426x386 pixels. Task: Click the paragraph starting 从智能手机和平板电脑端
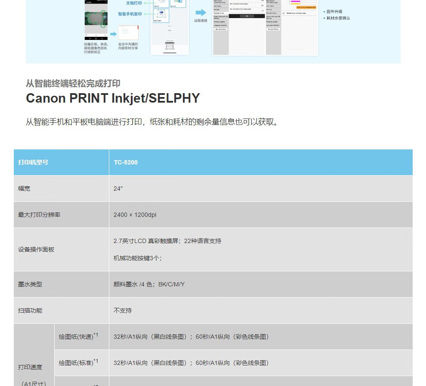(153, 122)
